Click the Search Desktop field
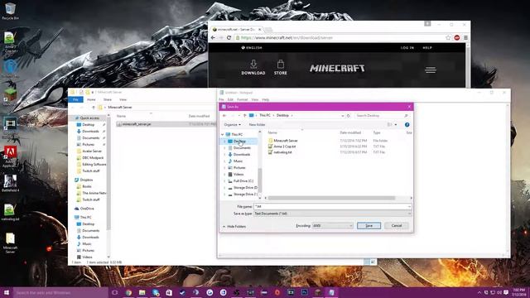 [x=382, y=116]
